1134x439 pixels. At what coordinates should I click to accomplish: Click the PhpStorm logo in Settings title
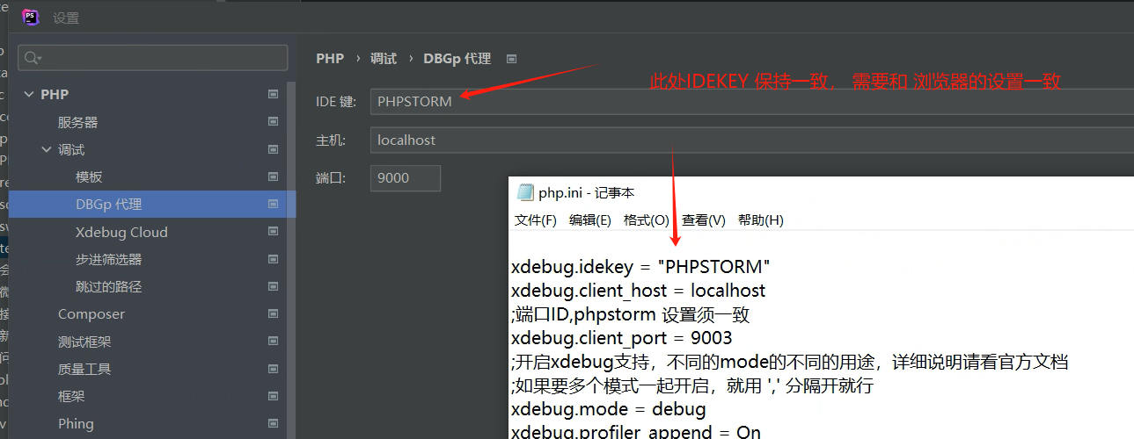31,17
